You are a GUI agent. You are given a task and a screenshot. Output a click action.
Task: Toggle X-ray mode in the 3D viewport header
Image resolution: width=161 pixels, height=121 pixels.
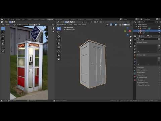tap(120, 25)
